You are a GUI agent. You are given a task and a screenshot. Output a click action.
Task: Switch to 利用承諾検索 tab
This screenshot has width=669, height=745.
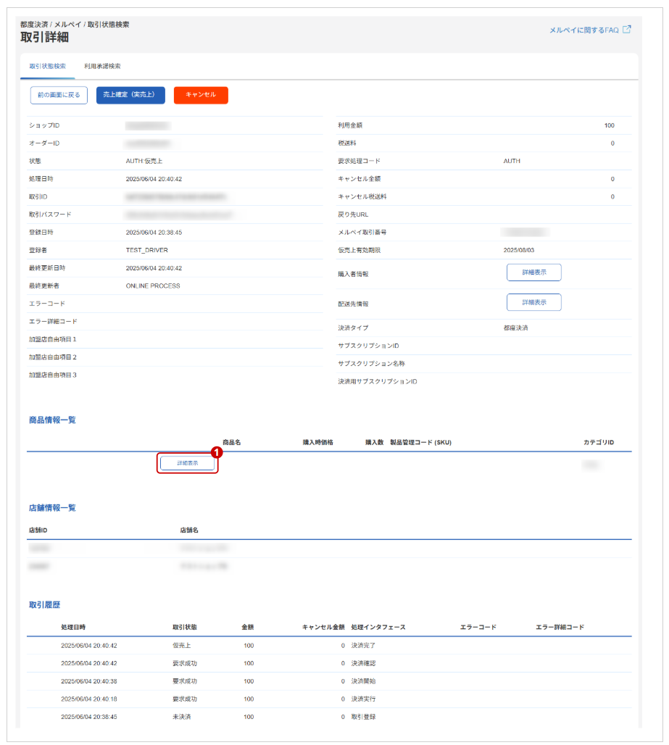pos(102,66)
